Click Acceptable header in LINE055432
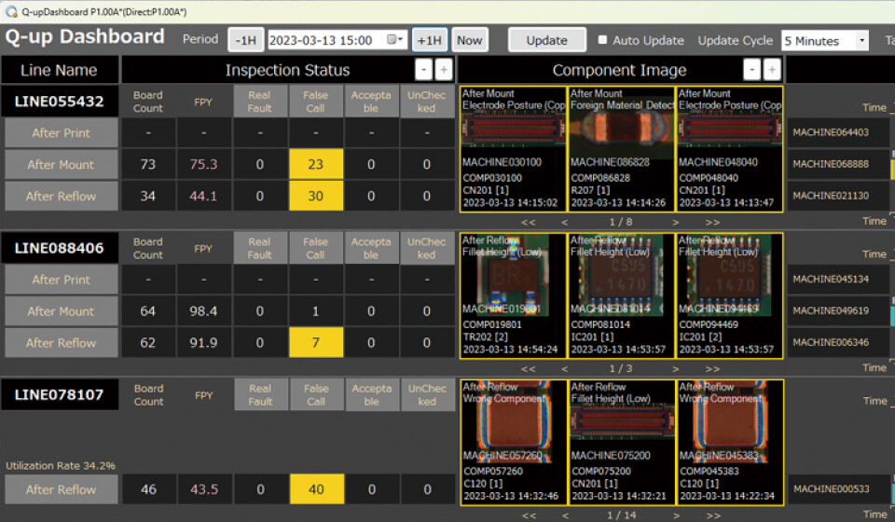This screenshot has height=522, width=895. coord(371,102)
